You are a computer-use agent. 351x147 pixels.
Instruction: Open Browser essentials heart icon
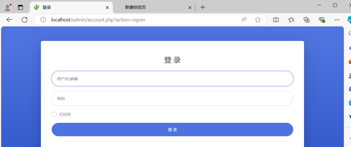click(x=322, y=20)
